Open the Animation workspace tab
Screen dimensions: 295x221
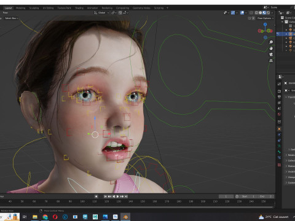click(x=92, y=8)
